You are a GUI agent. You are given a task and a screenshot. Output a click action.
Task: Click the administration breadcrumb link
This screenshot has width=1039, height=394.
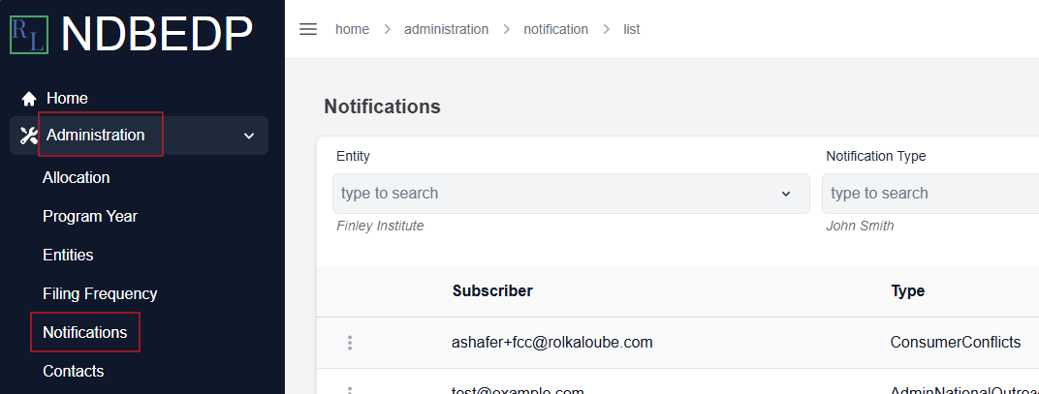tap(447, 29)
